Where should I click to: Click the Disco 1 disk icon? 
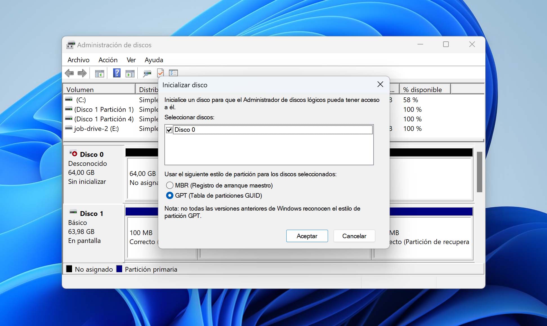[73, 212]
